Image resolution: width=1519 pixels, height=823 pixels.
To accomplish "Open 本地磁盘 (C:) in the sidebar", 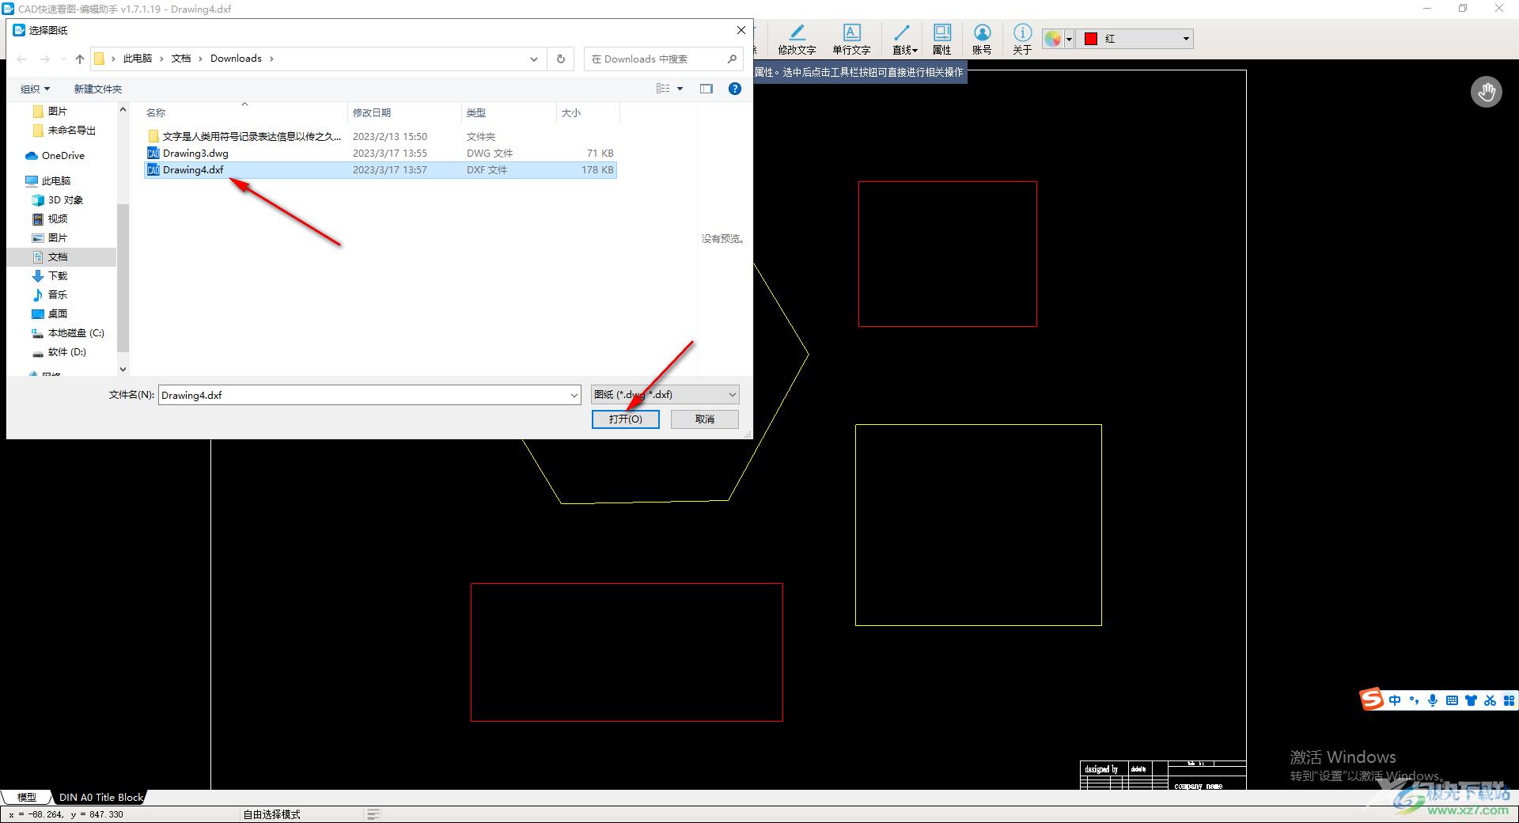I will [x=76, y=332].
